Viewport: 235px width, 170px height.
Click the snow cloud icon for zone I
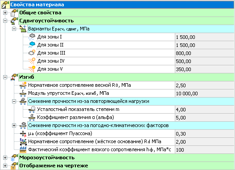coord(32,37)
